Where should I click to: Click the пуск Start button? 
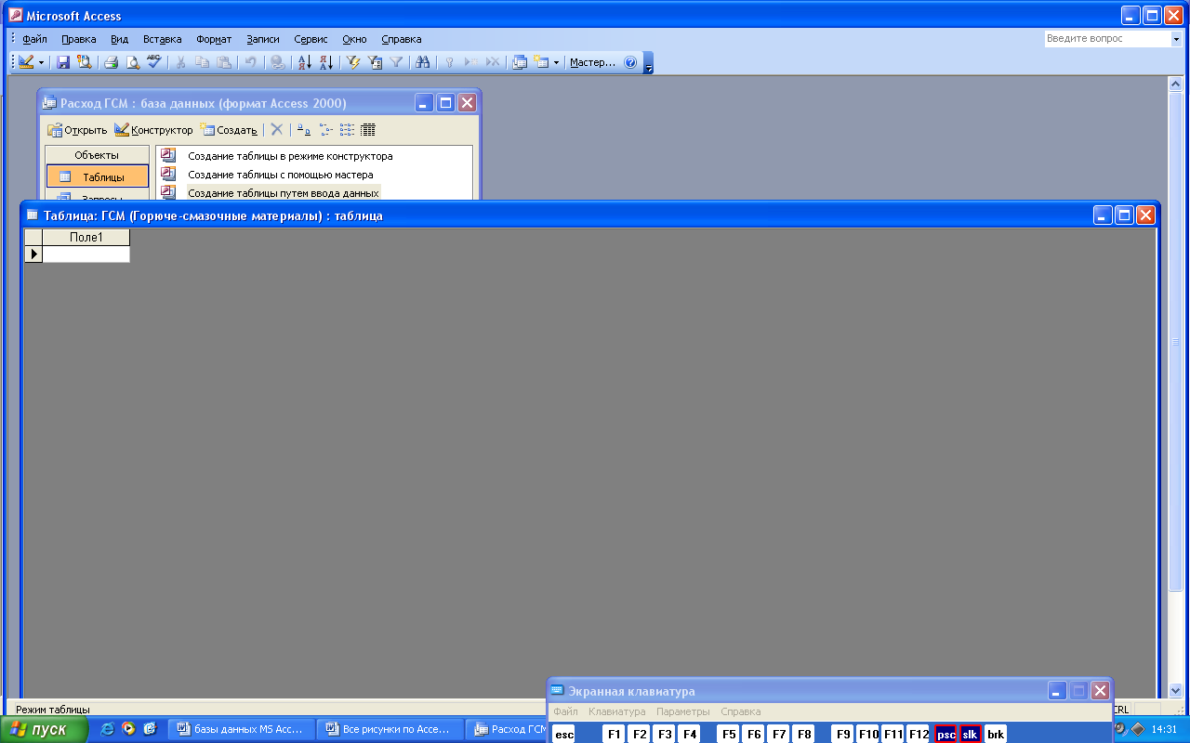(45, 729)
